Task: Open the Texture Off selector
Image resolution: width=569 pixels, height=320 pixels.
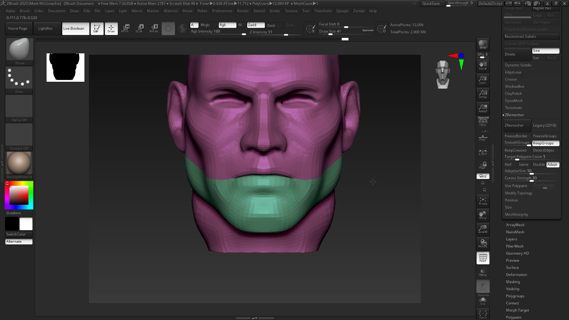Action: tap(19, 137)
